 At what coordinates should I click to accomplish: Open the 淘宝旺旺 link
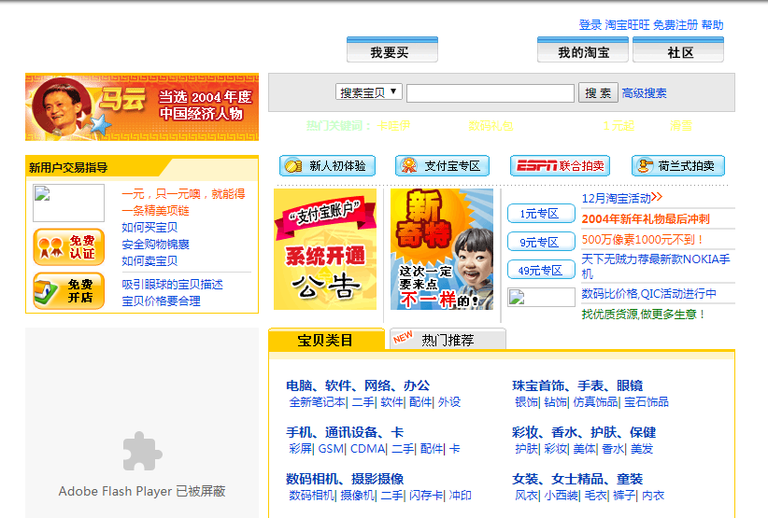point(627,25)
